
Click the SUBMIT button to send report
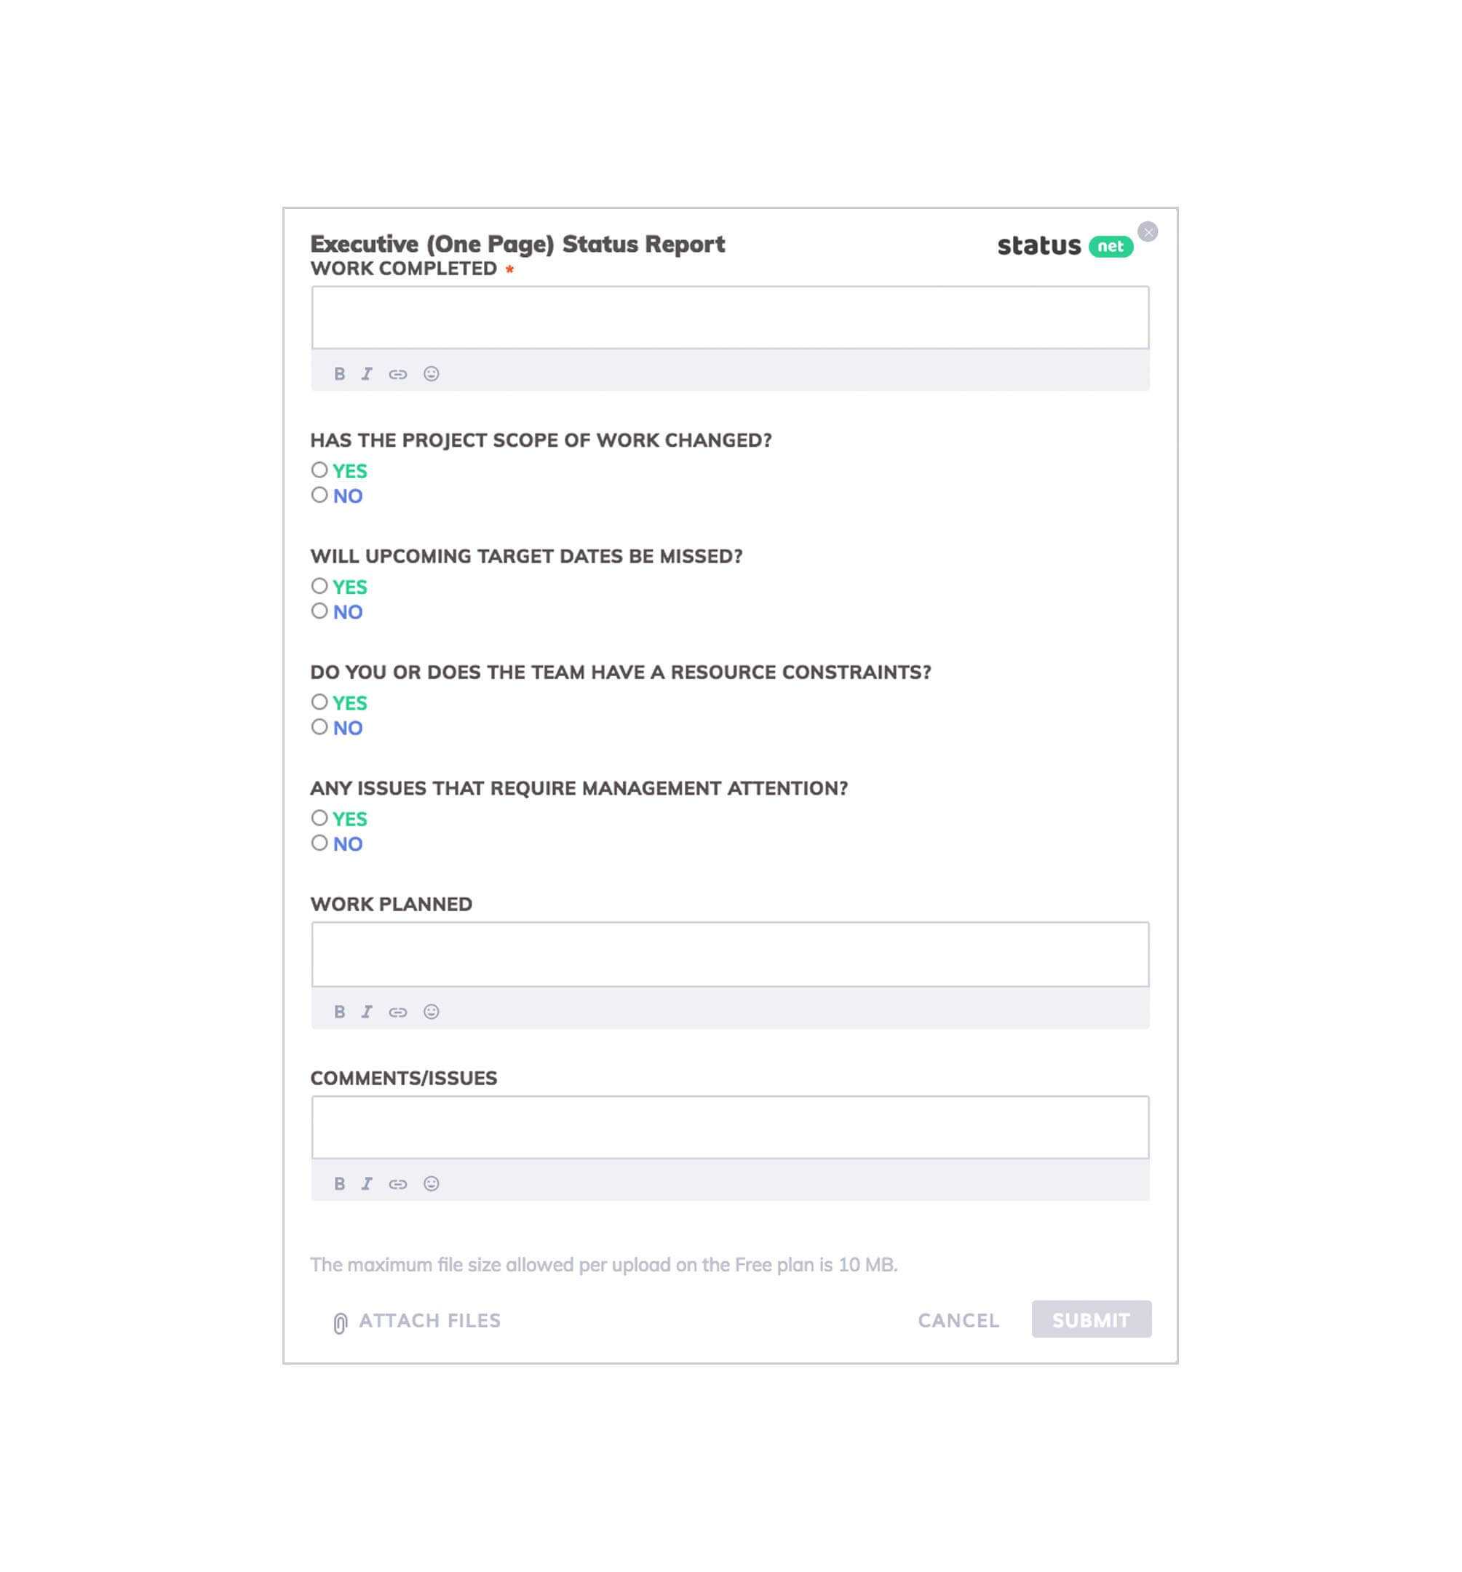1091,1319
